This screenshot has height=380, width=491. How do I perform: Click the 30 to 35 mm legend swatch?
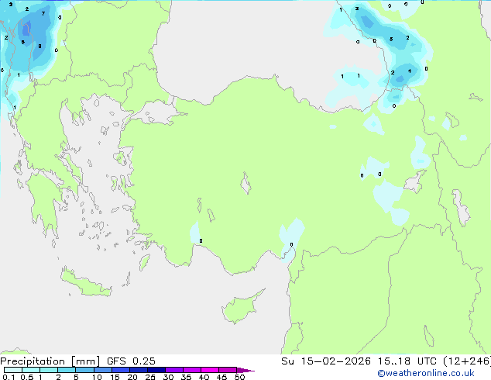[x=174, y=370]
